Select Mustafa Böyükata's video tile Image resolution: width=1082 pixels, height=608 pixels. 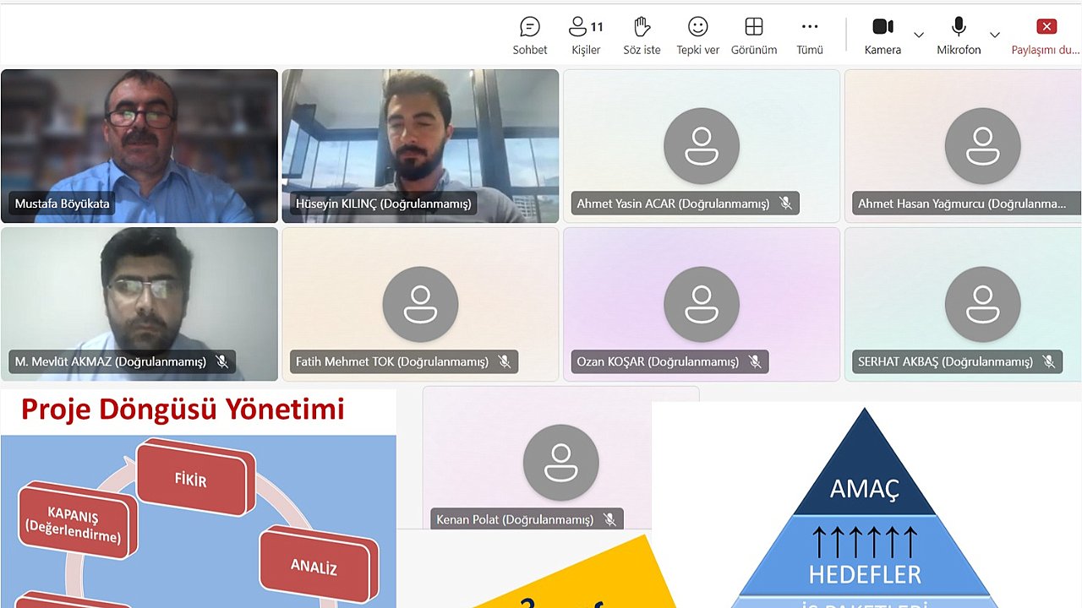139,146
